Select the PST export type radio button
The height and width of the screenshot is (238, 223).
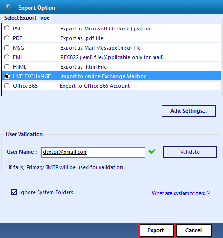[x=7, y=28]
